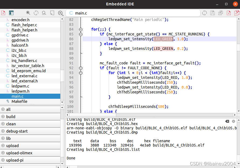Viewport: 240px width, 168px height.
Task: Open the zoom magnifier tool
Action: tap(28, 13)
